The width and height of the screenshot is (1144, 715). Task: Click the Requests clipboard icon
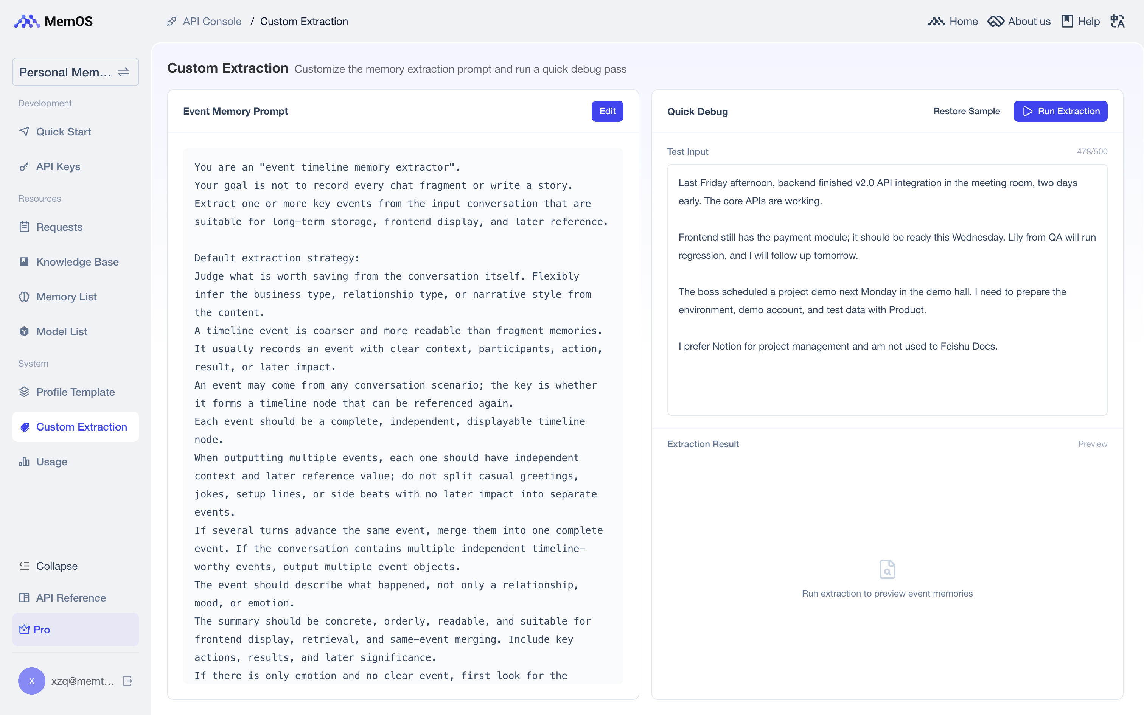click(x=24, y=227)
